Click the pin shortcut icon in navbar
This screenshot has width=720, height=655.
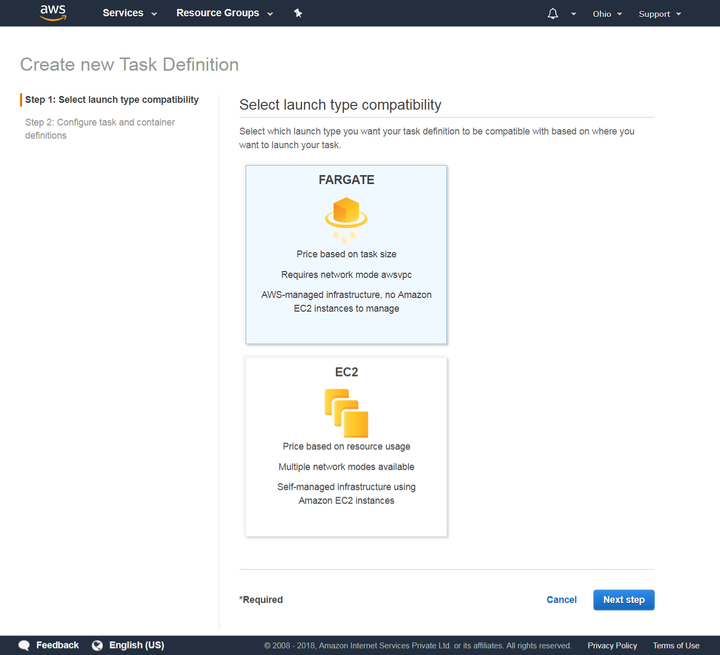click(298, 13)
